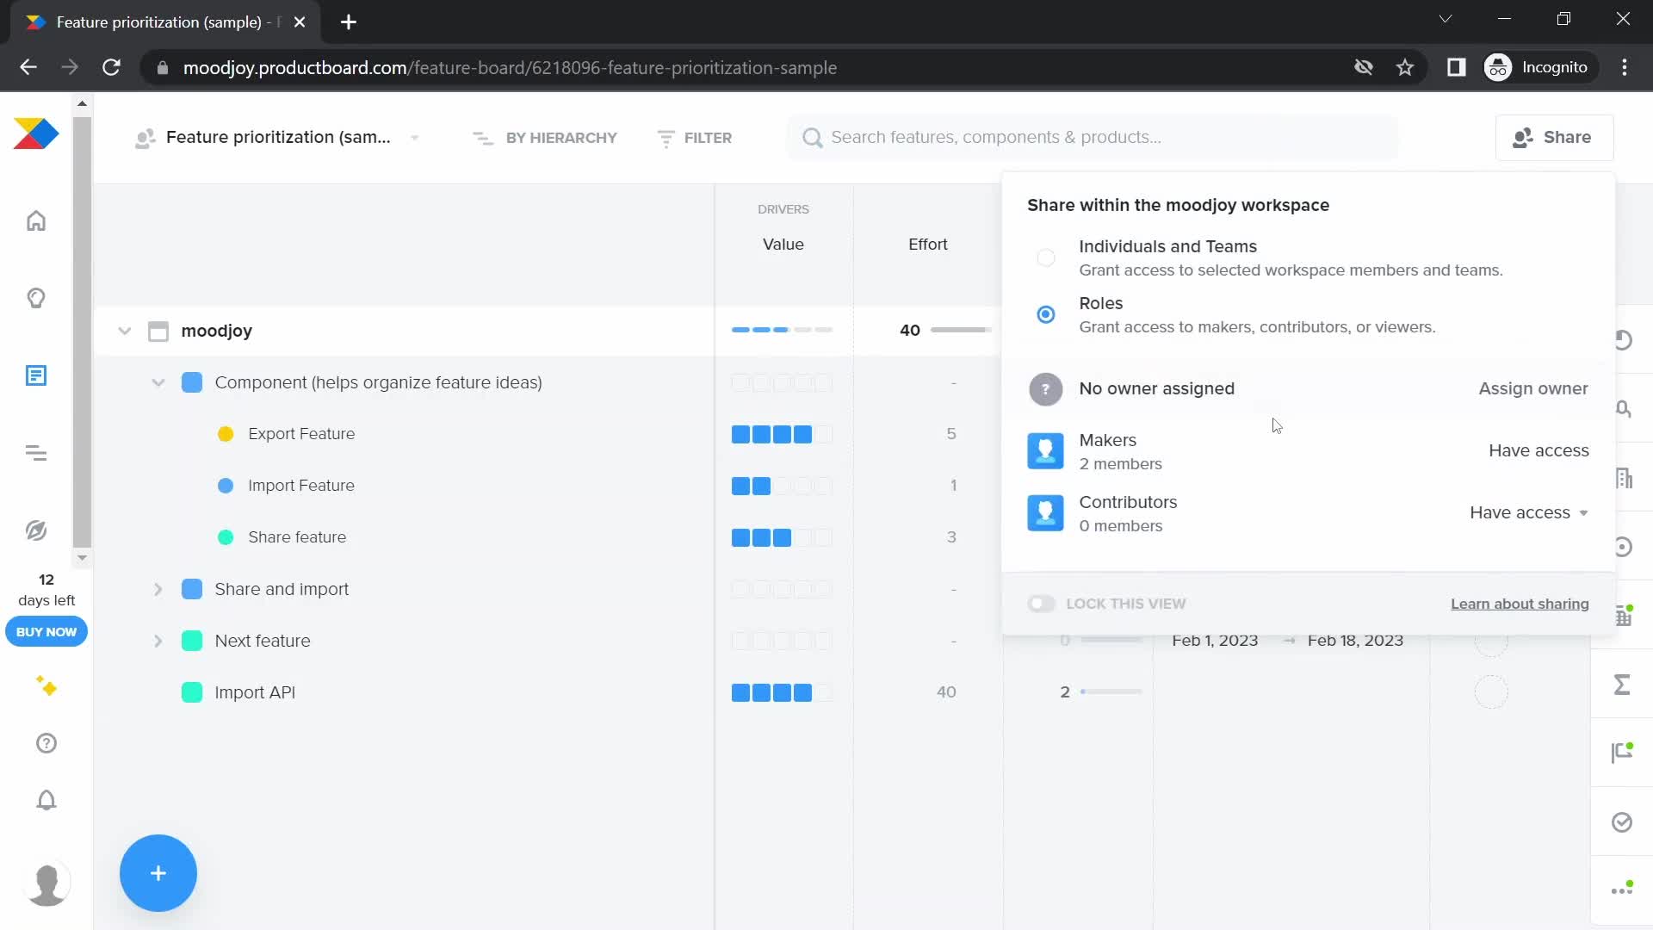This screenshot has height=930, width=1653.
Task: Click the Export Feature yellow status dot
Action: pyautogui.click(x=226, y=434)
